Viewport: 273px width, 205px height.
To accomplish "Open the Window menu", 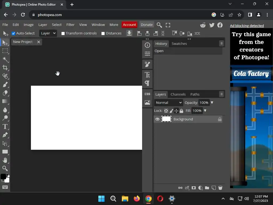I will point(98,25).
